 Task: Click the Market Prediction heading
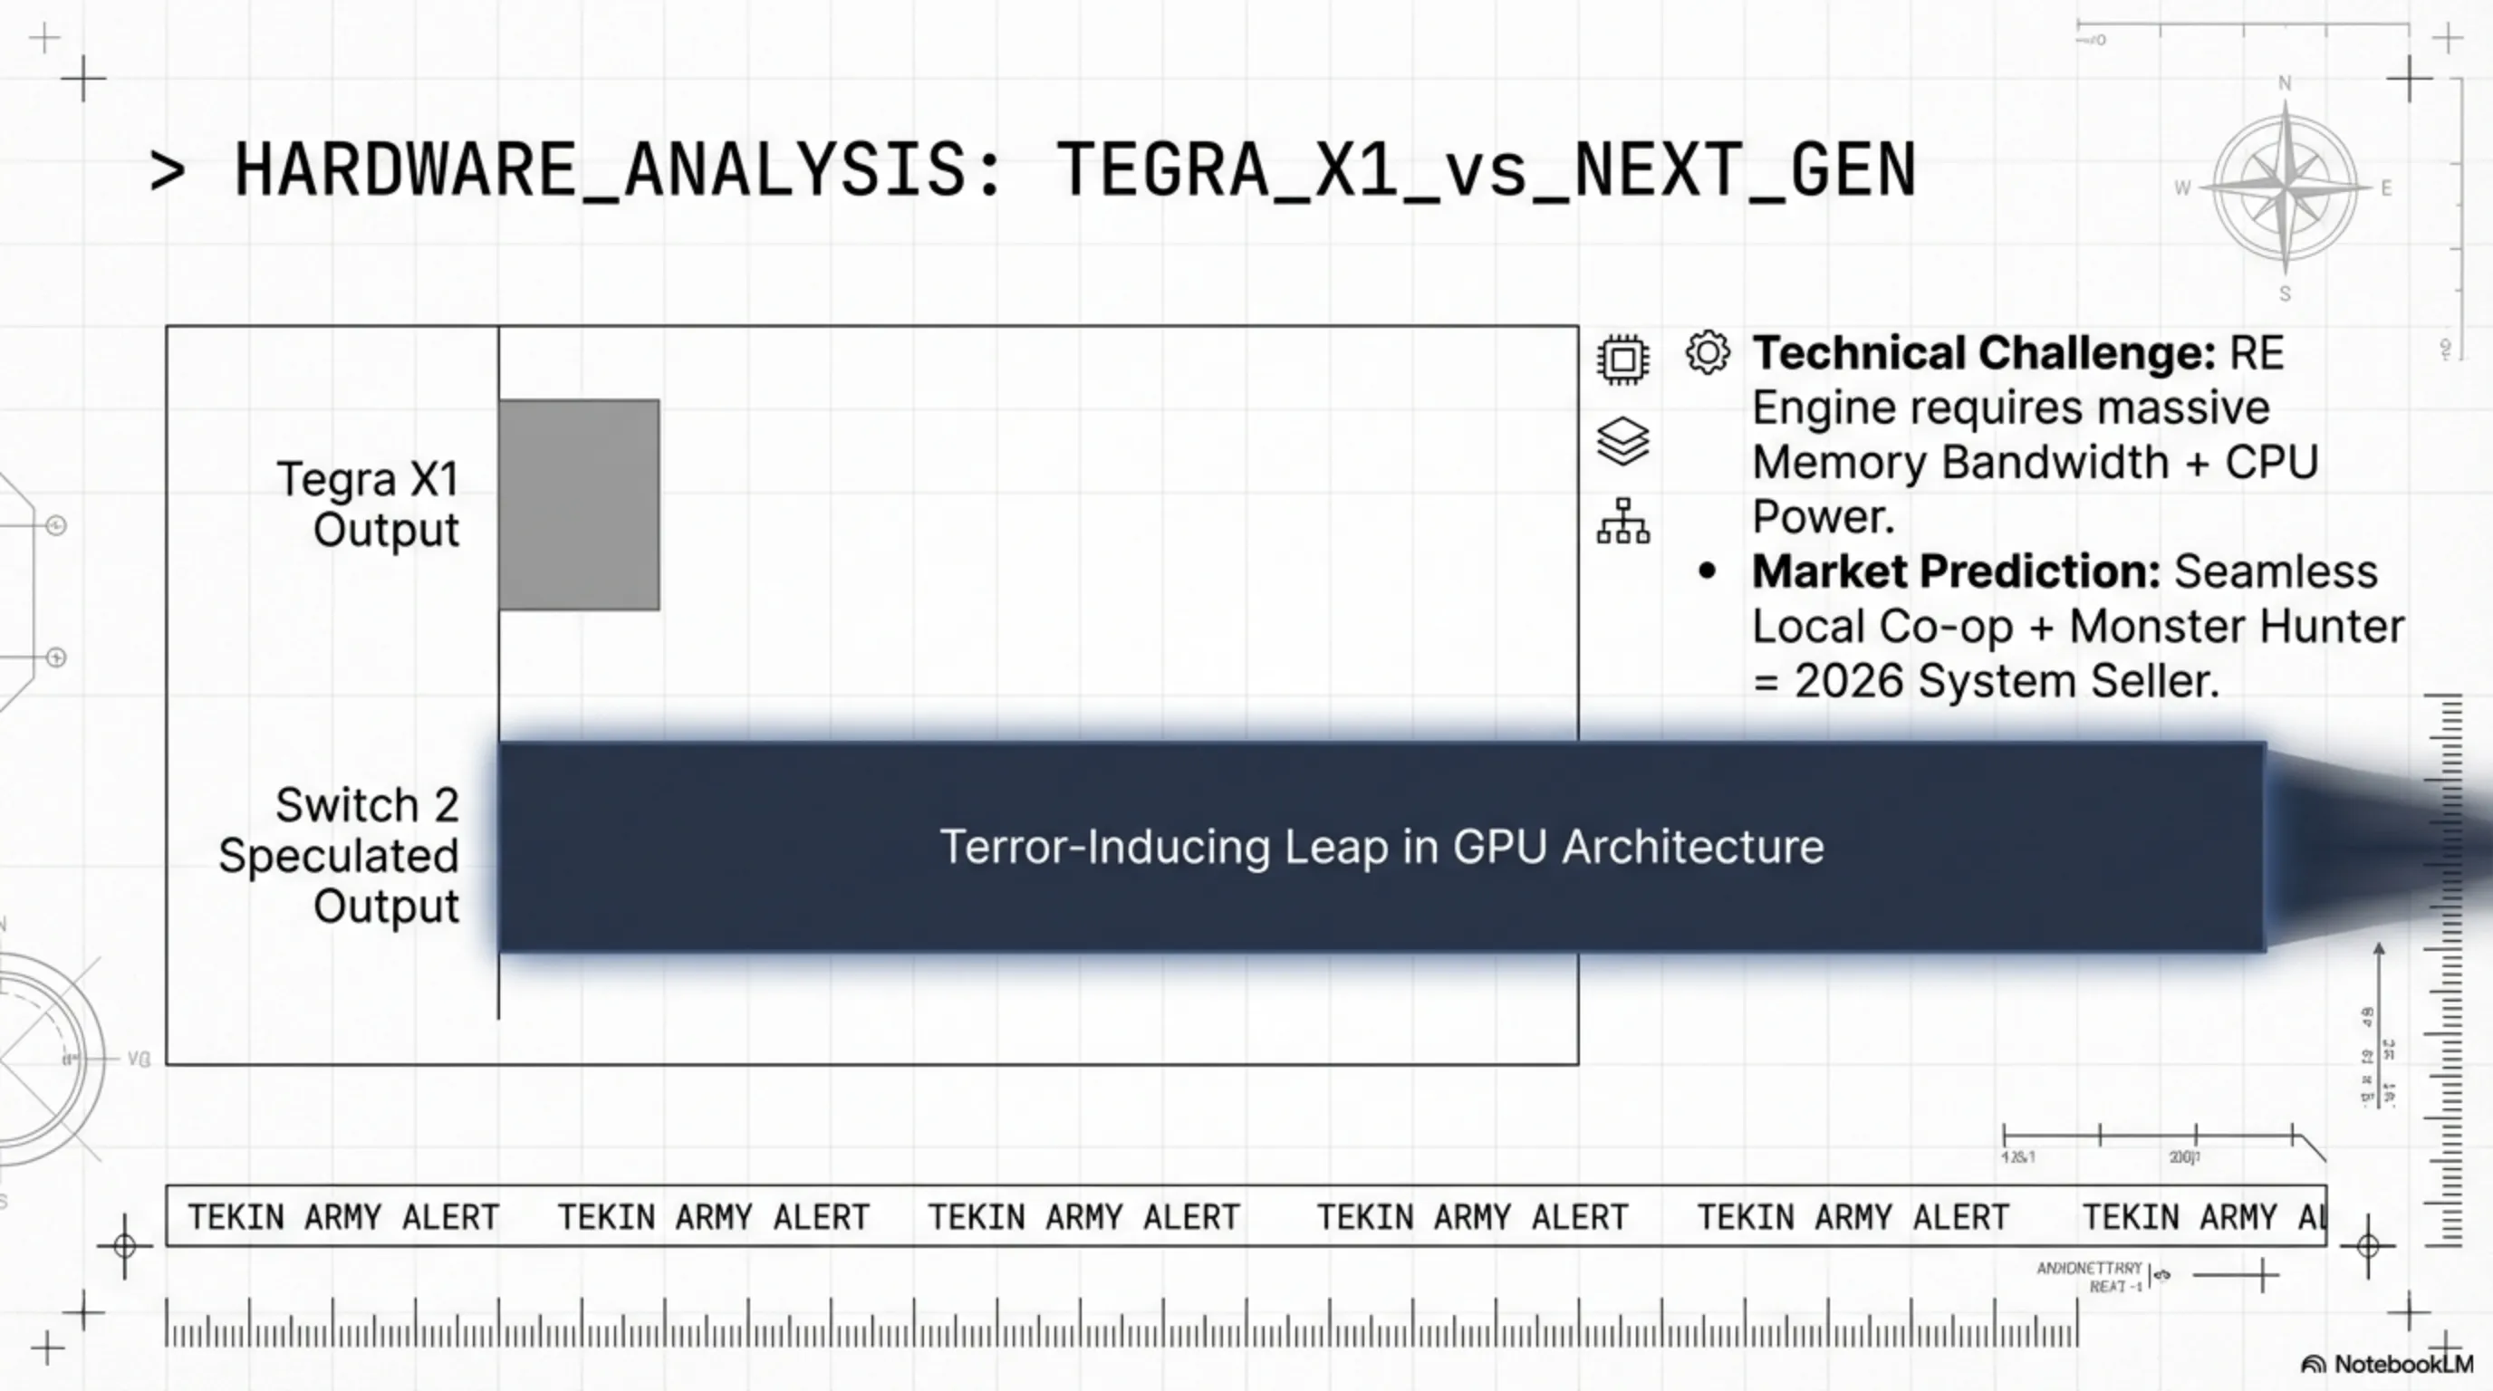(x=1955, y=571)
